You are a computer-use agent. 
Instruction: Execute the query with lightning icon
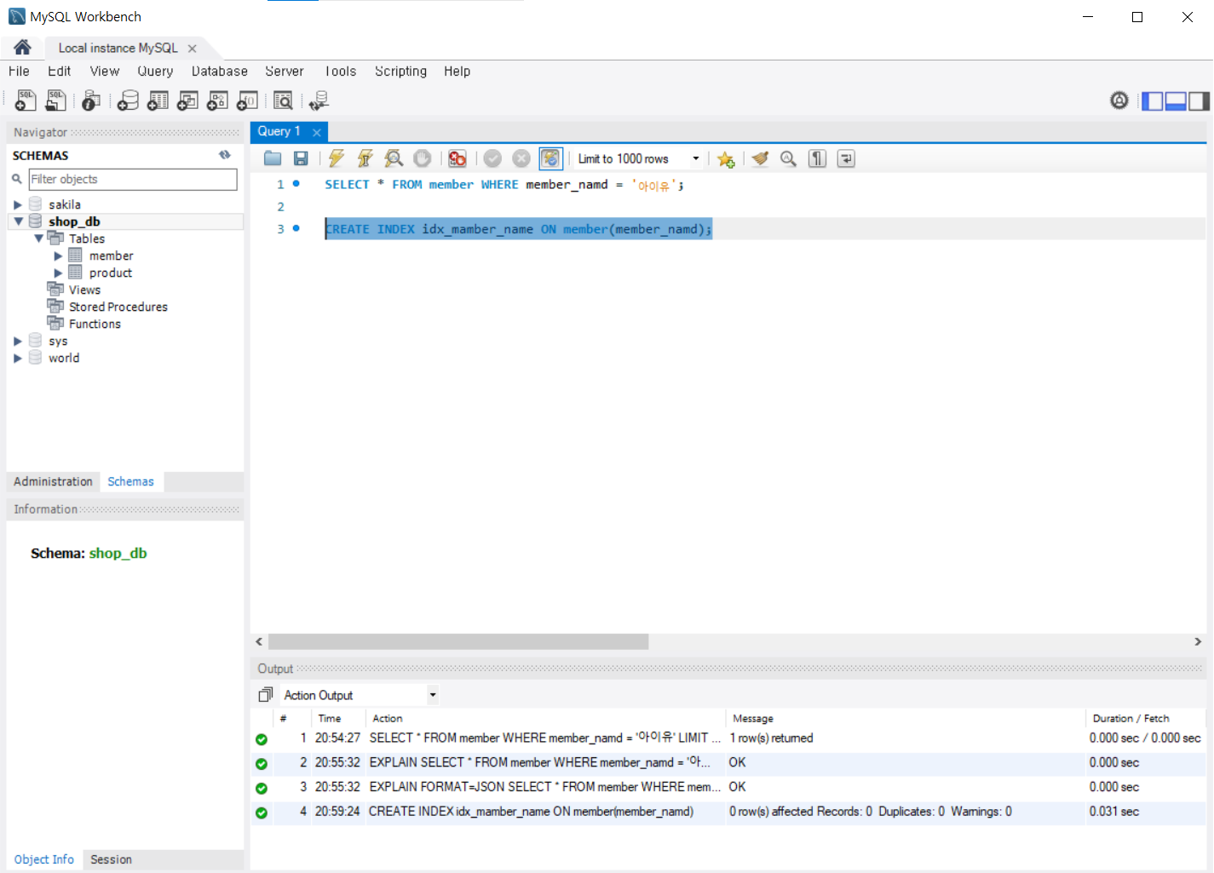337,158
